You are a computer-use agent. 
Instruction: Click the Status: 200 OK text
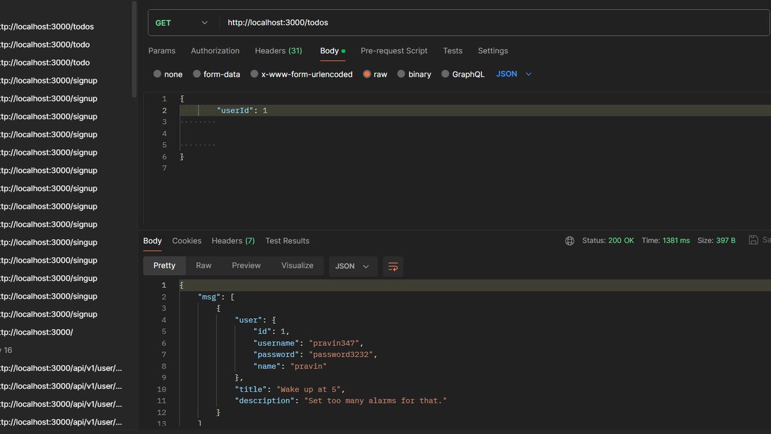pyautogui.click(x=608, y=240)
